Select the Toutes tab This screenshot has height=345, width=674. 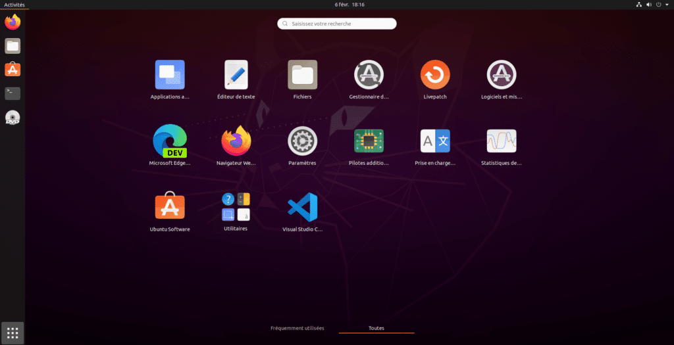pos(376,329)
